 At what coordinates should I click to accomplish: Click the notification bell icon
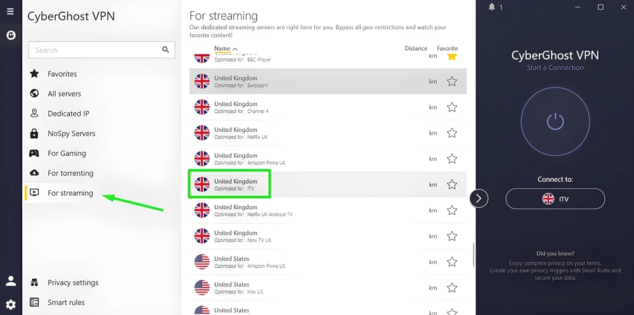[x=492, y=7]
